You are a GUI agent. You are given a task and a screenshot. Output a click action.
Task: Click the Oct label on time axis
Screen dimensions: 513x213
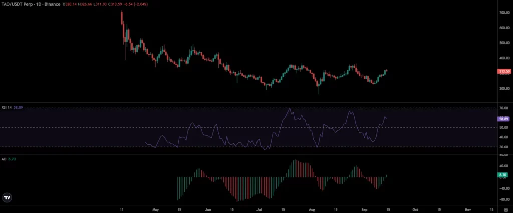[415, 209]
